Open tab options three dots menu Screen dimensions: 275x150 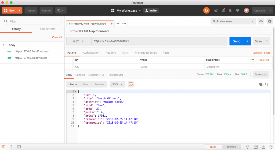tap(124, 24)
